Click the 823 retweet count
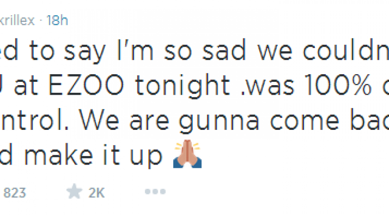Image resolution: width=389 pixels, height=215 pixels. click(15, 193)
